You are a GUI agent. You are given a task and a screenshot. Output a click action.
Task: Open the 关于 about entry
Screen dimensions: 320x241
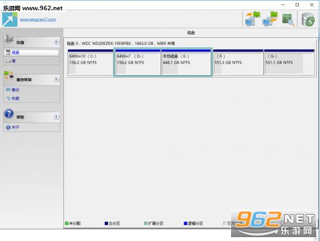point(15,128)
